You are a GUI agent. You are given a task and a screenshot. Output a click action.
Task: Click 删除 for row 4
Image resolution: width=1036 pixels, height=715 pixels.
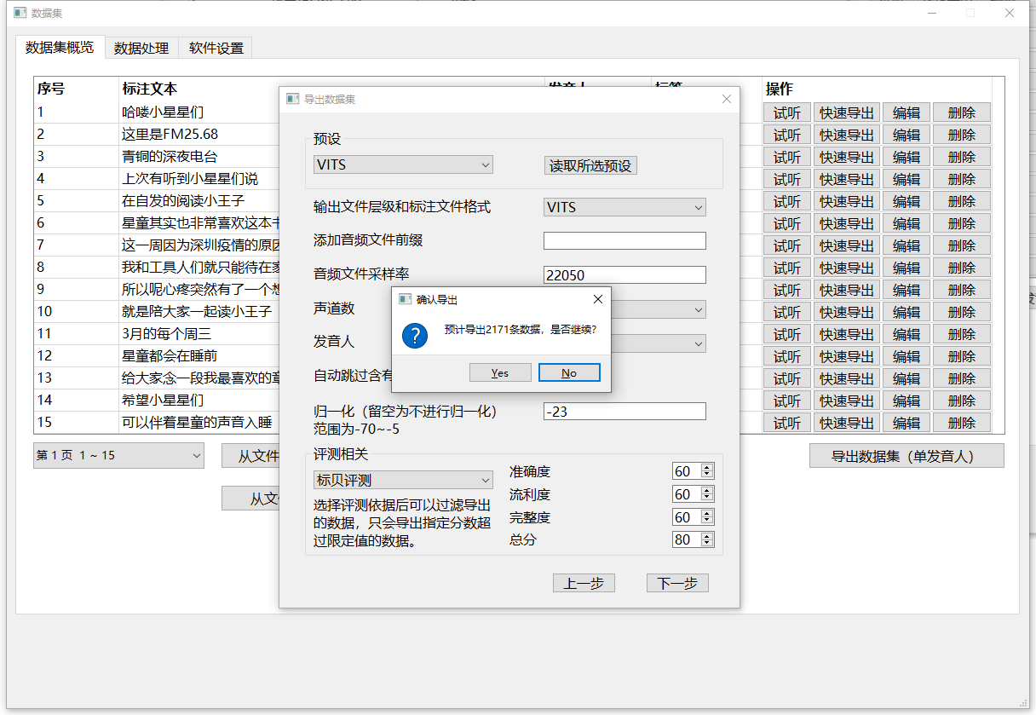point(962,179)
